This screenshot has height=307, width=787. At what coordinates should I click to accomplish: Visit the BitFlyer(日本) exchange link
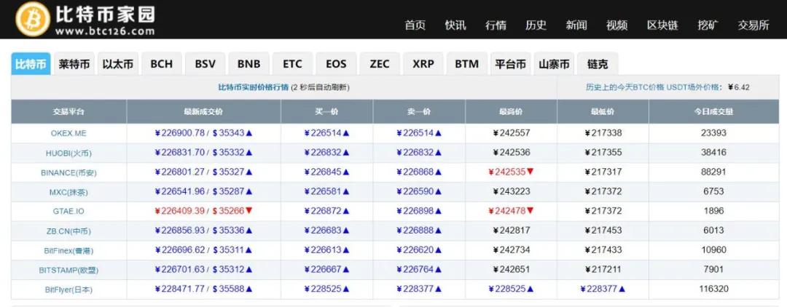coord(68,290)
